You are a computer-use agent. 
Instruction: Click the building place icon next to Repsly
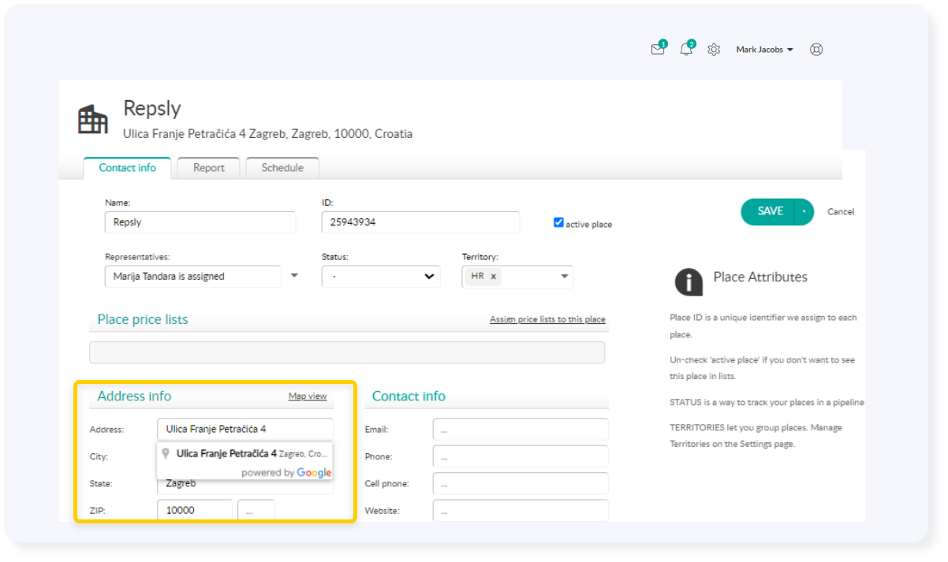pyautogui.click(x=92, y=119)
